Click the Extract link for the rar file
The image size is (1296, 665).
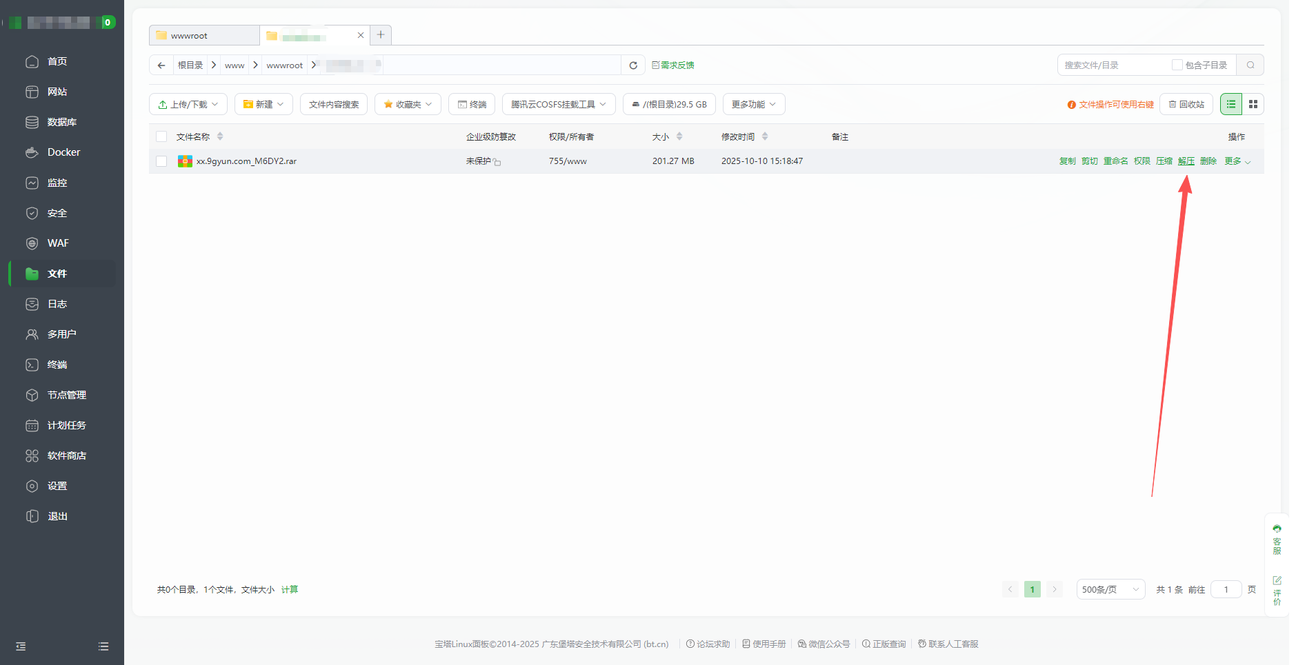click(x=1186, y=161)
